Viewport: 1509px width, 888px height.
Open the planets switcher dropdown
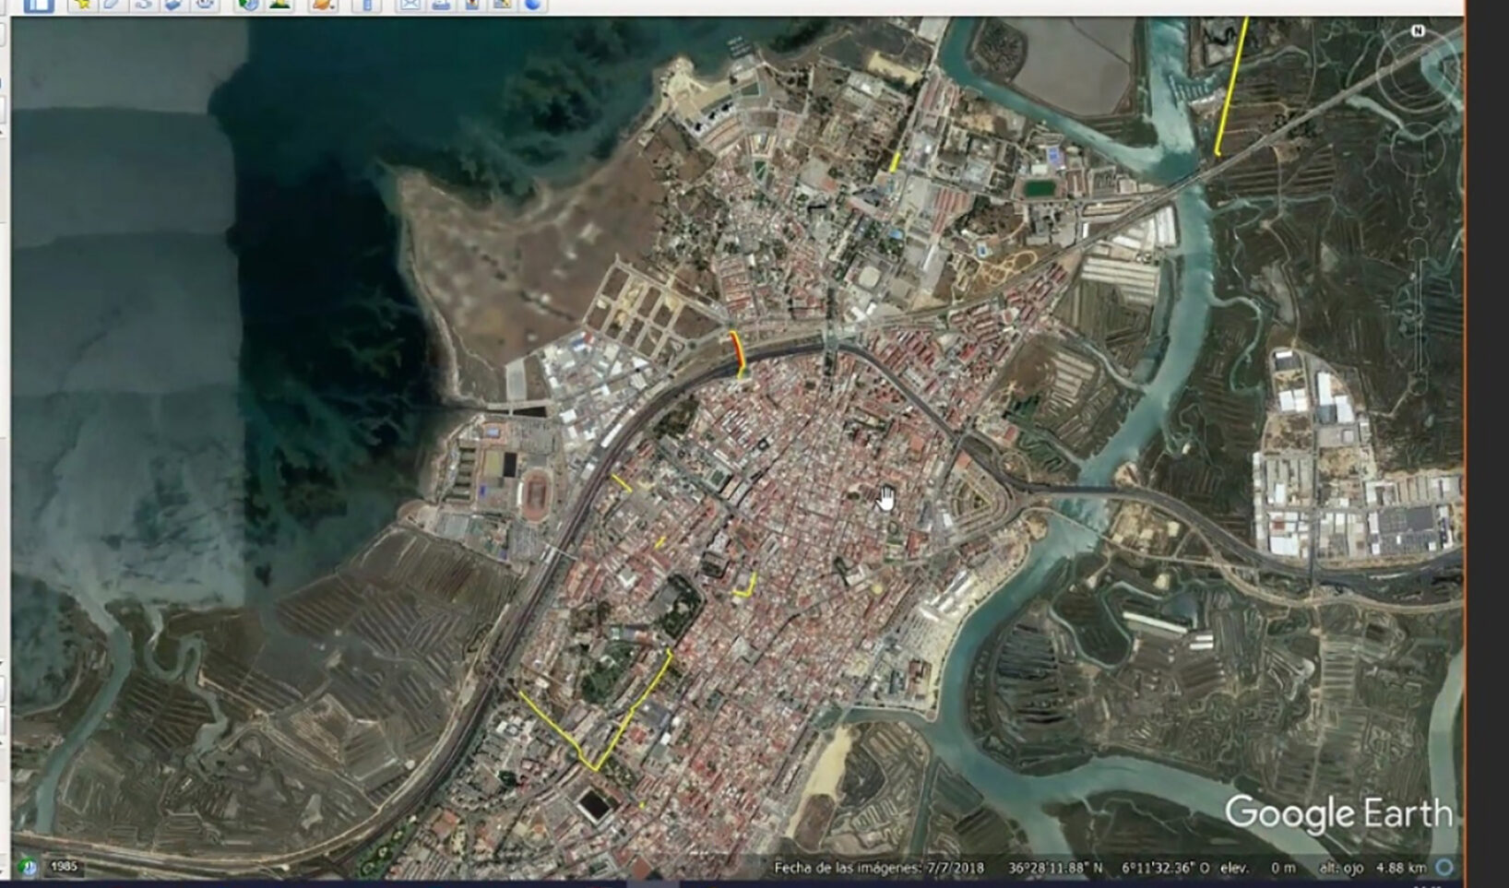pyautogui.click(x=323, y=5)
